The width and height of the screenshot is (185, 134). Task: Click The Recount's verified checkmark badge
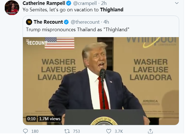coord(66,22)
